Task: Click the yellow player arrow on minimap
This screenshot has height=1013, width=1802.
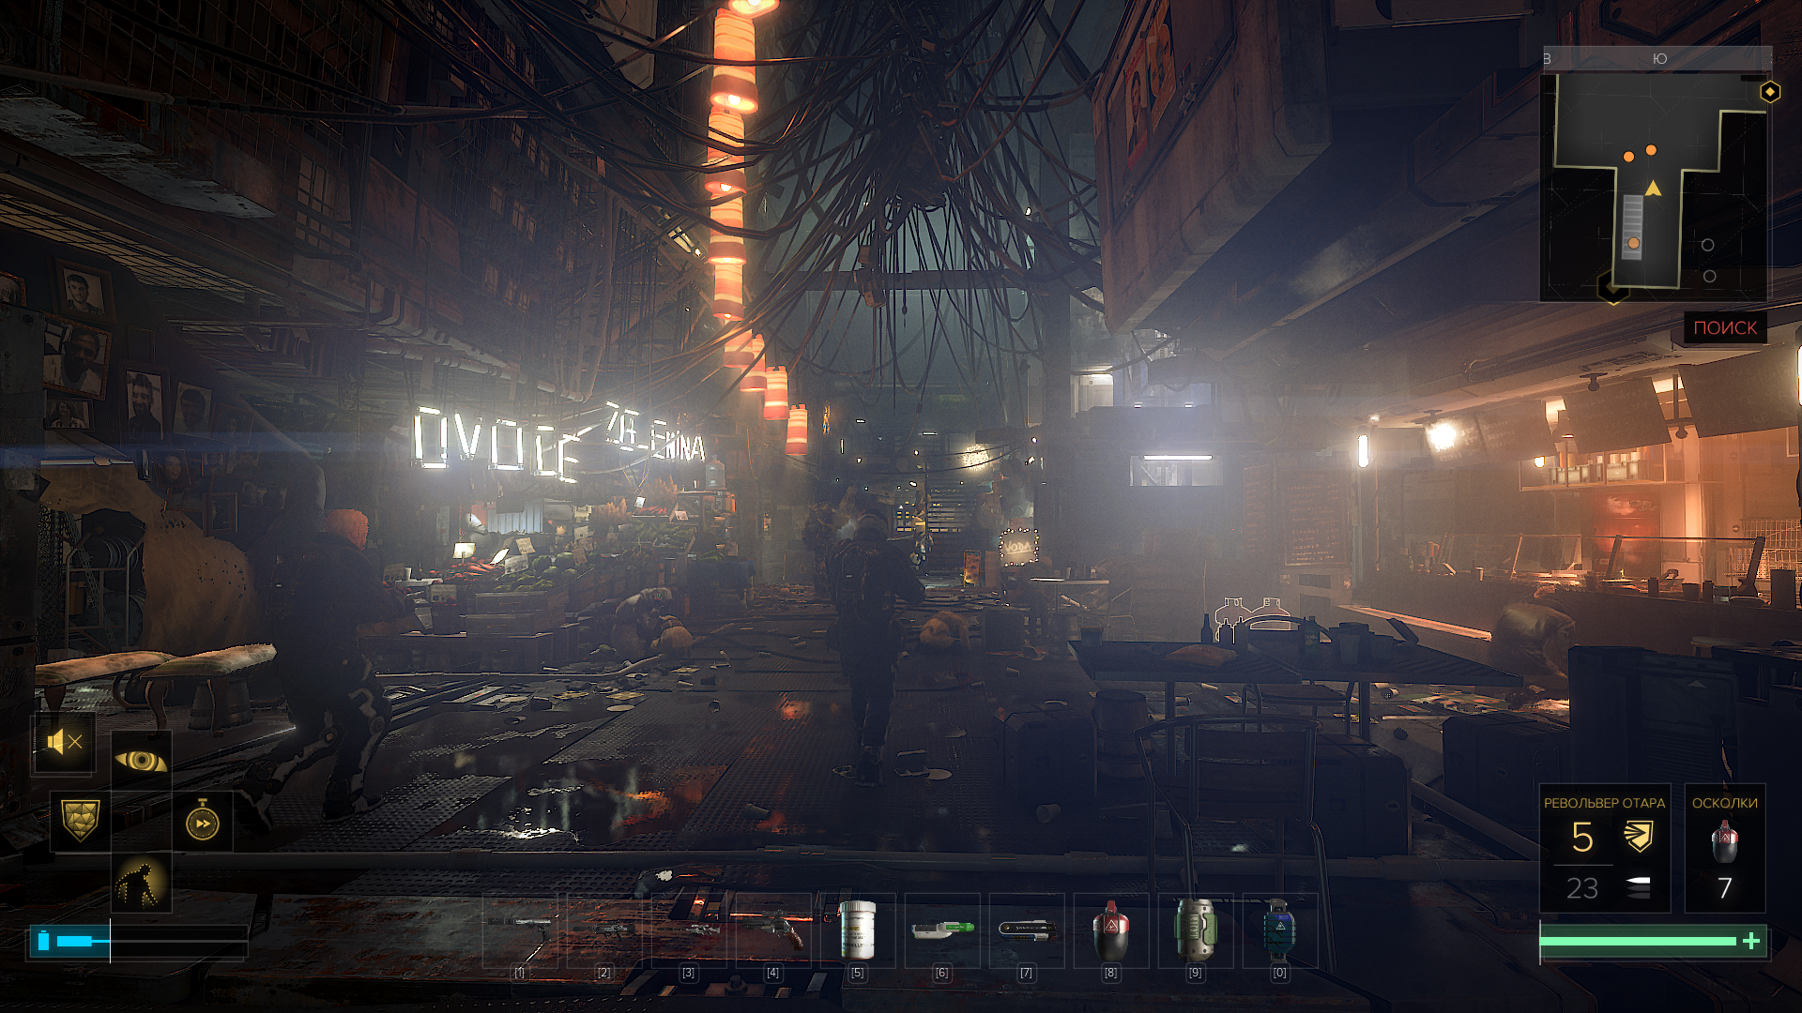Action: coord(1653,189)
